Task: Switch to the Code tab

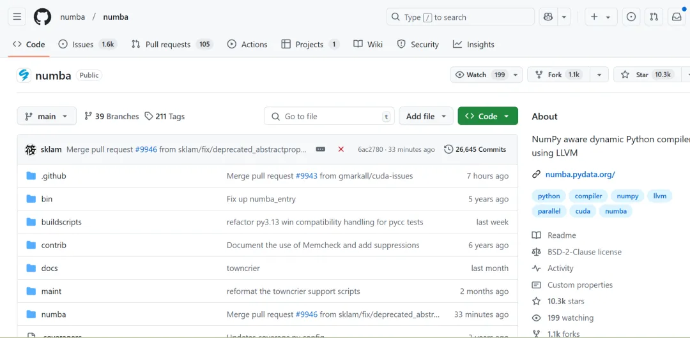Action: coord(29,45)
